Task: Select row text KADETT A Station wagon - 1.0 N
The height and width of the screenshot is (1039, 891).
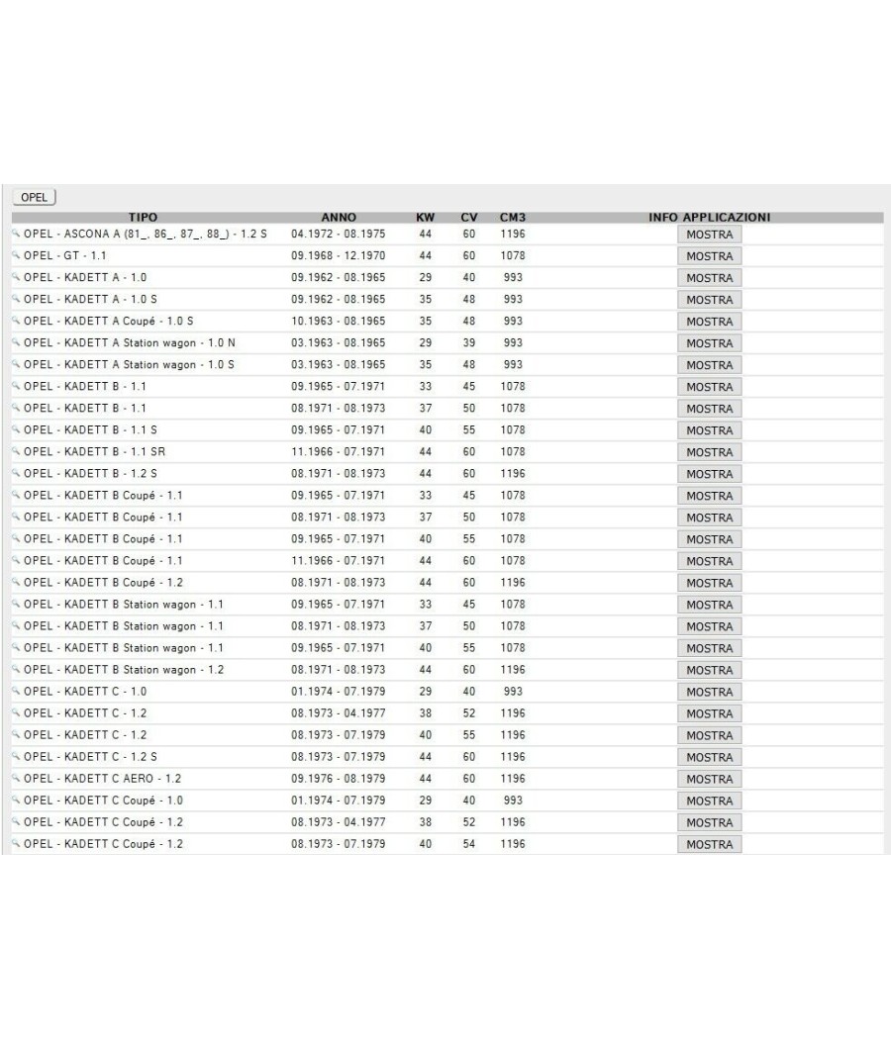Action: pos(130,343)
